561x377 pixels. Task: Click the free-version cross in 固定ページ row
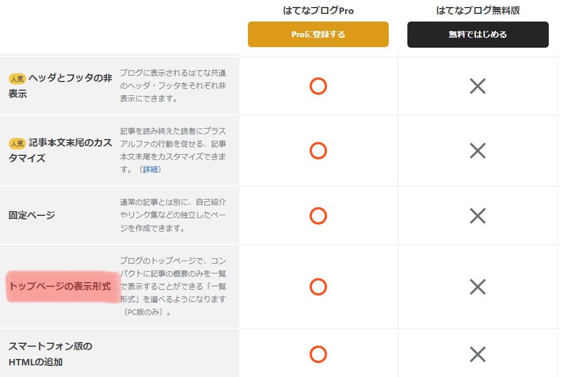[x=478, y=216]
